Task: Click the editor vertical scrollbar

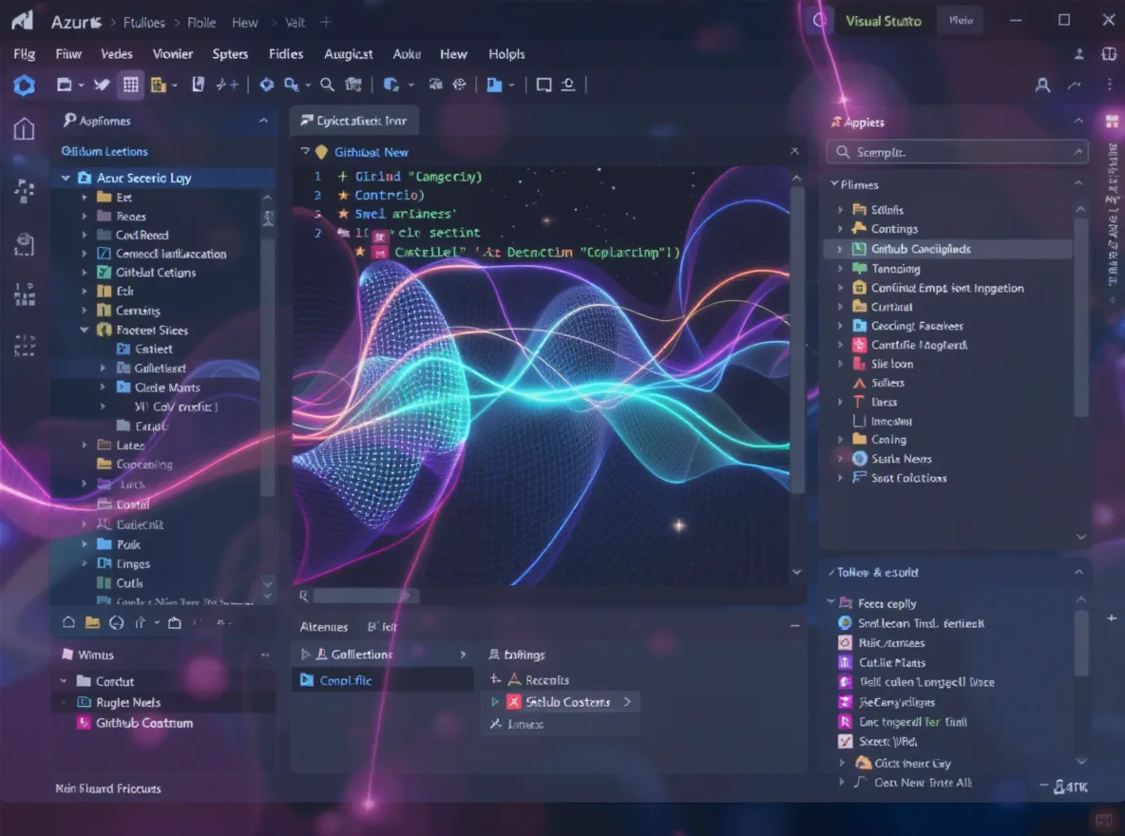Action: click(796, 341)
